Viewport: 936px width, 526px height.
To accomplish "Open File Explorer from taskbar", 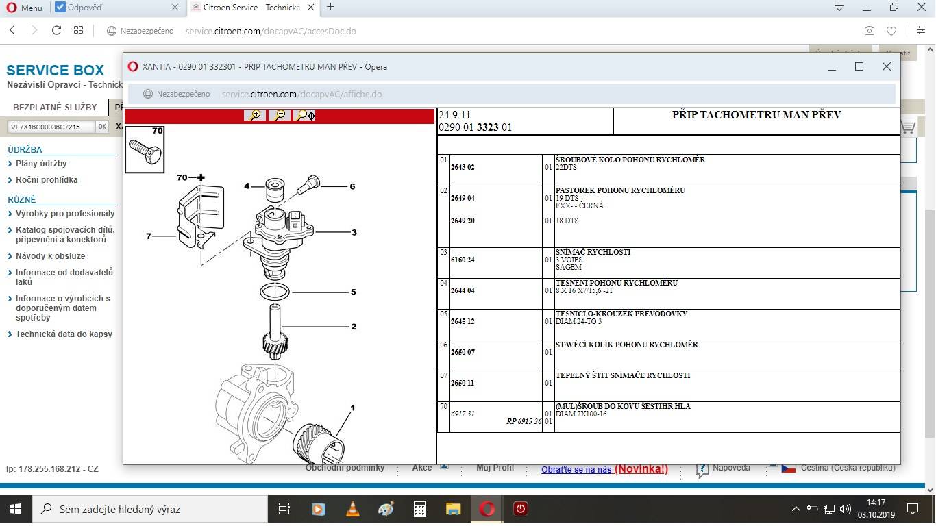I will [454, 509].
